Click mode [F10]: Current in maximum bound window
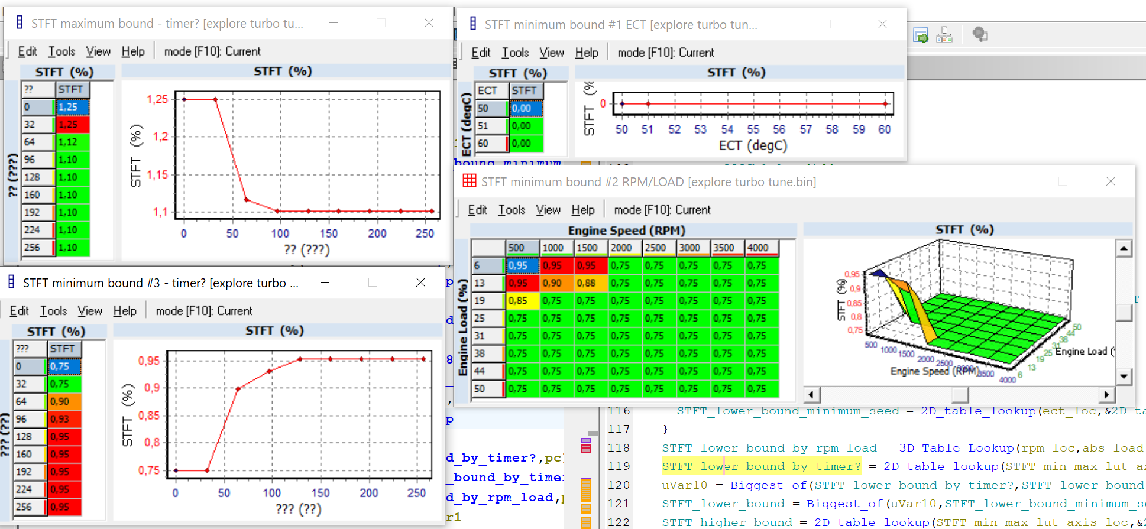 click(212, 51)
